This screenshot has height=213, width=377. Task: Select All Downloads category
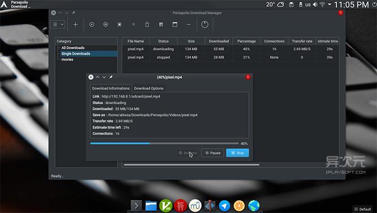click(73, 48)
